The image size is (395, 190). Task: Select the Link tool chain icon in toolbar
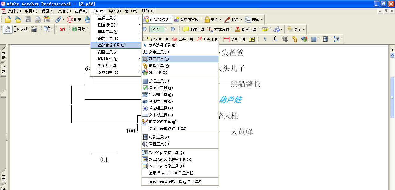294,39
